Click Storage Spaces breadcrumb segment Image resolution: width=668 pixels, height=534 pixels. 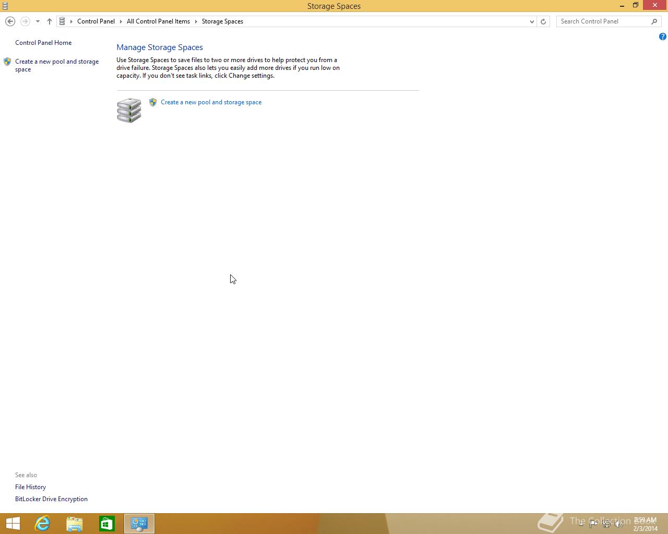click(222, 21)
